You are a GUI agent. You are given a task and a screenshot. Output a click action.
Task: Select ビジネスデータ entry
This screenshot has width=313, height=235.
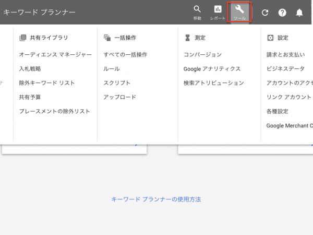coord(286,69)
